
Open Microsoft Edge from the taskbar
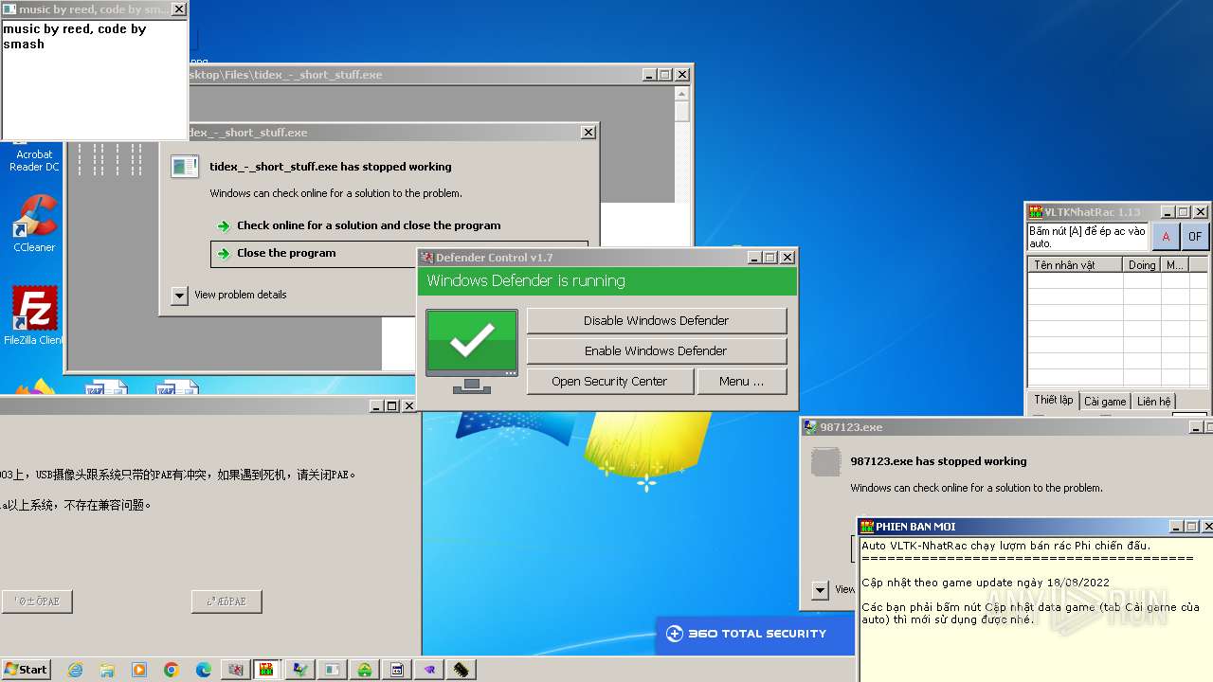point(204,670)
